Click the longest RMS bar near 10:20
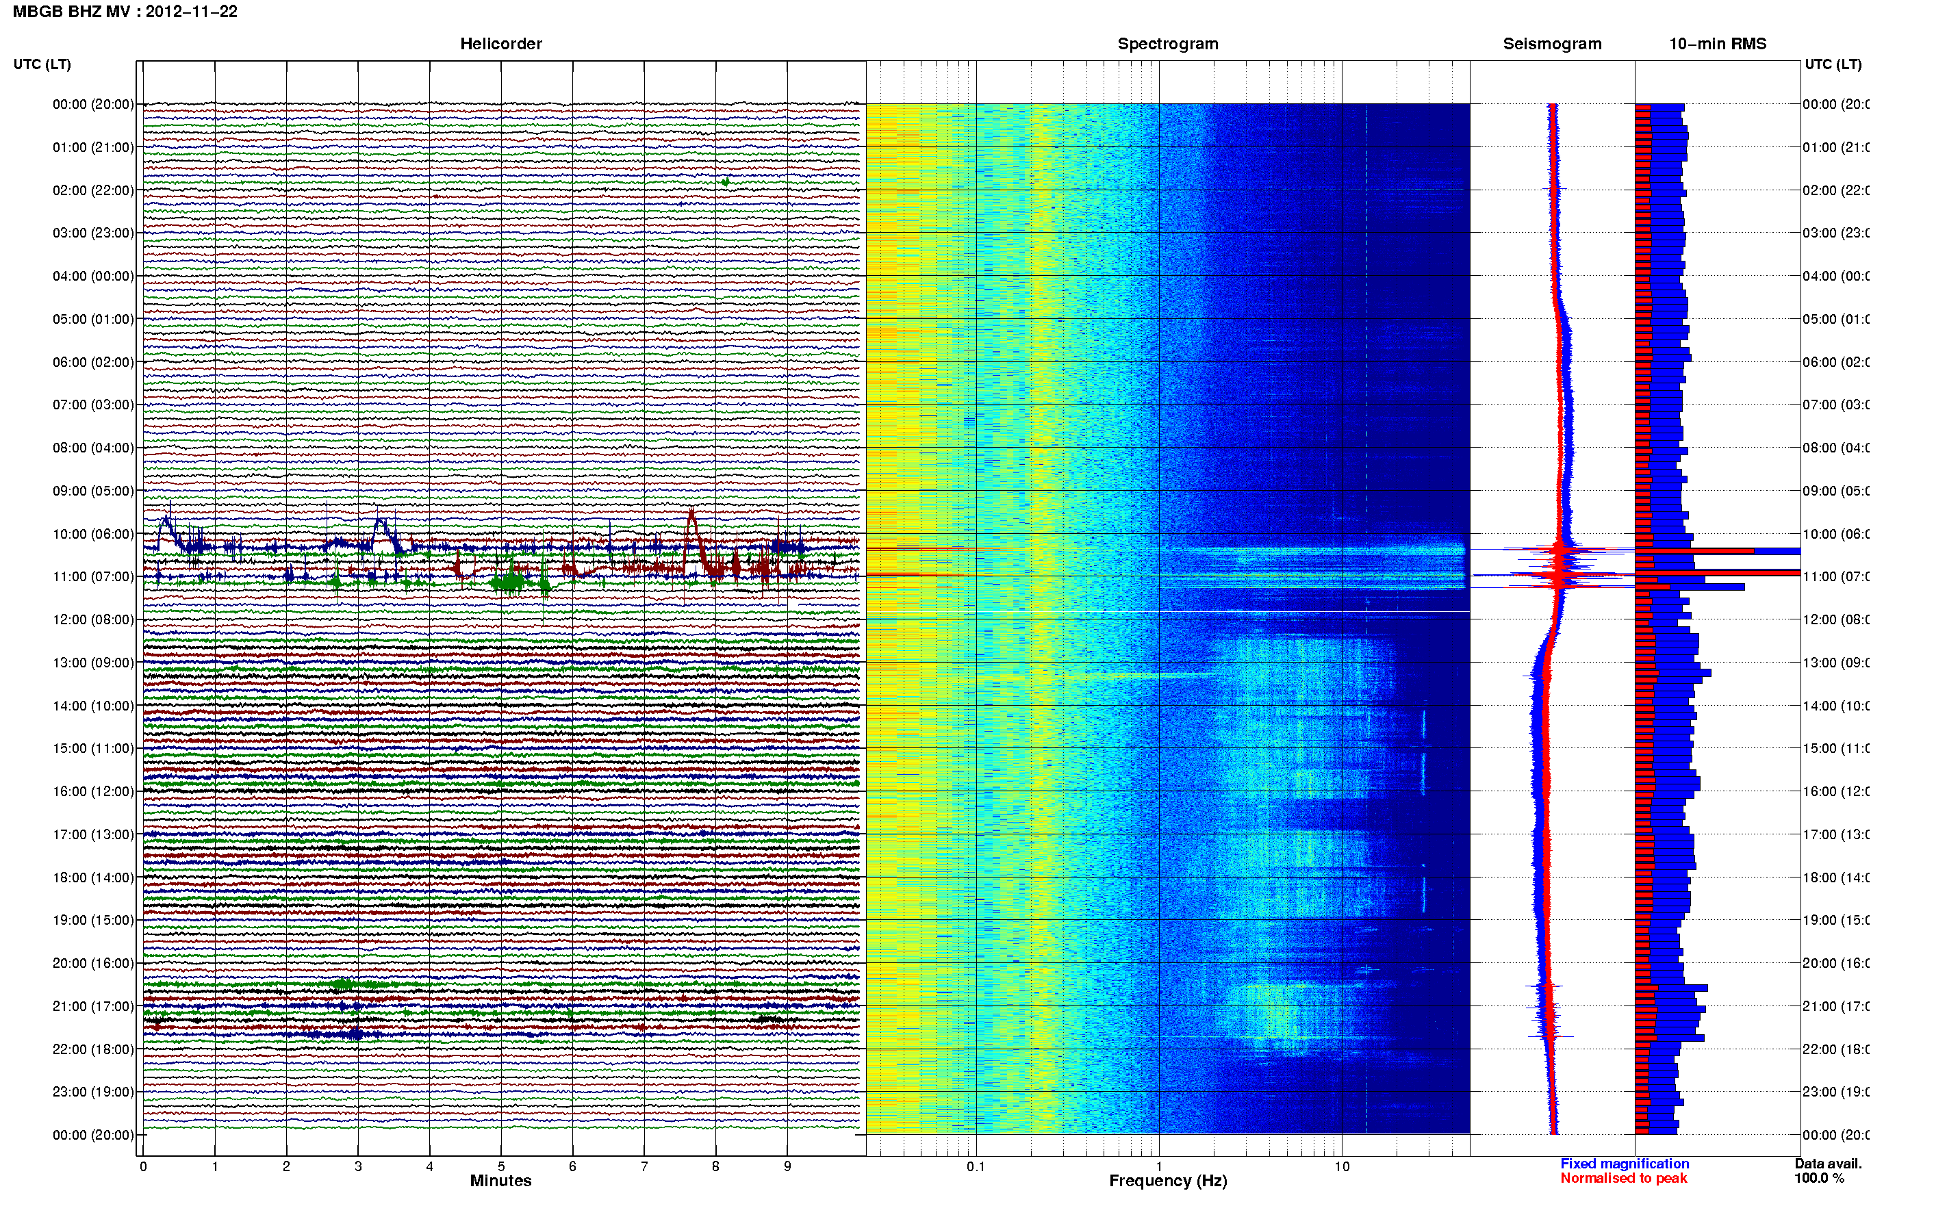Image resolution: width=1947 pixels, height=1217 pixels. (x=1718, y=552)
